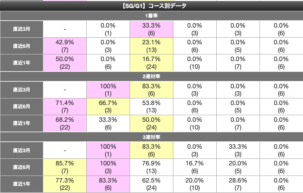This screenshot has height=193, width=303.
Task: Click the 28.6% (7) cell
Action: (238, 184)
